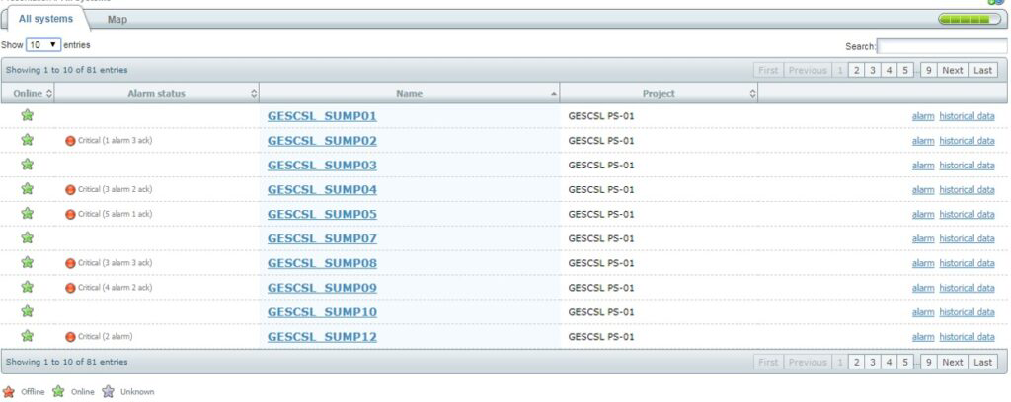Viewport: 1011px width, 402px height.
Task: Click the online star icon for GESCSL_SUMP10
Action: pos(28,312)
